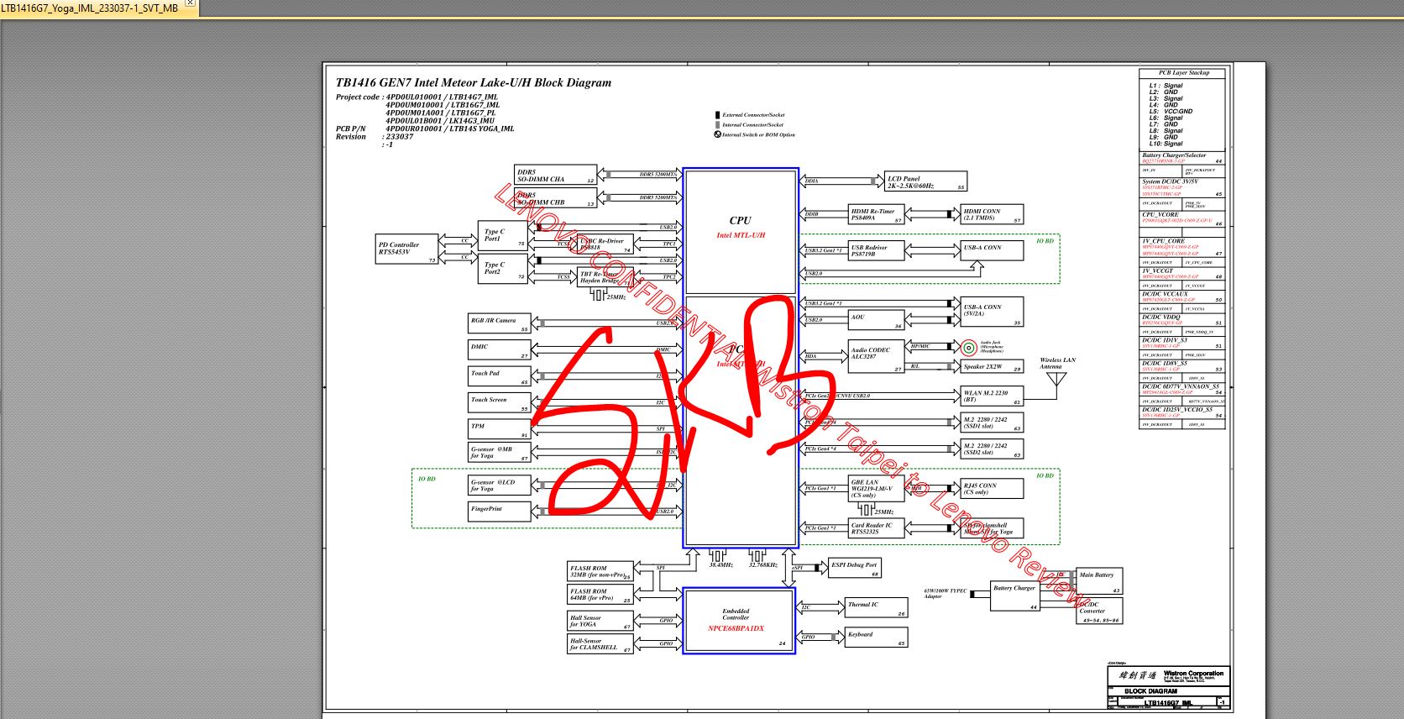
Task: Click the "HDMI CONN (2.1 TMDS)" block
Action: click(993, 214)
